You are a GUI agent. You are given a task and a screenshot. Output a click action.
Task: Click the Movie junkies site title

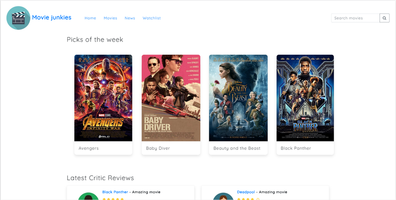tap(51, 17)
